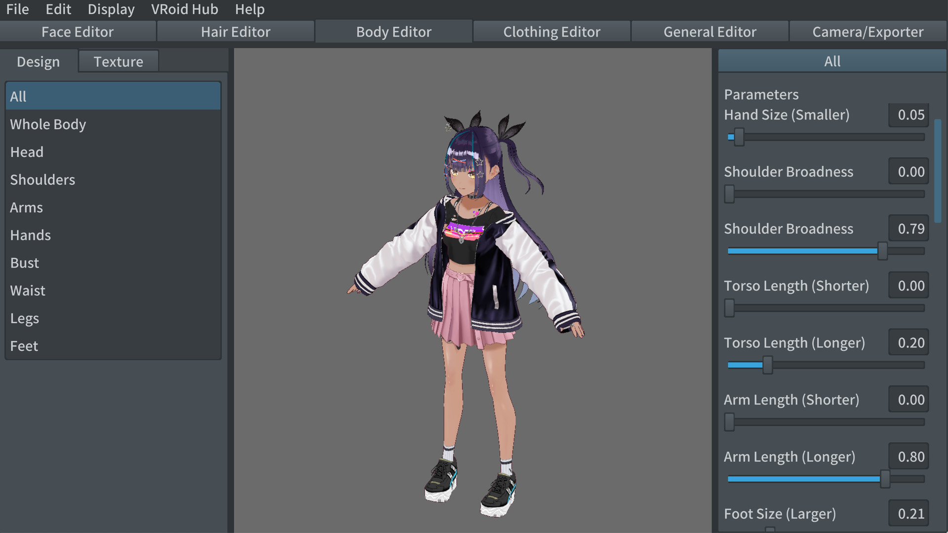Select Hands in the parts list
Image resolution: width=948 pixels, height=533 pixels.
tap(30, 235)
